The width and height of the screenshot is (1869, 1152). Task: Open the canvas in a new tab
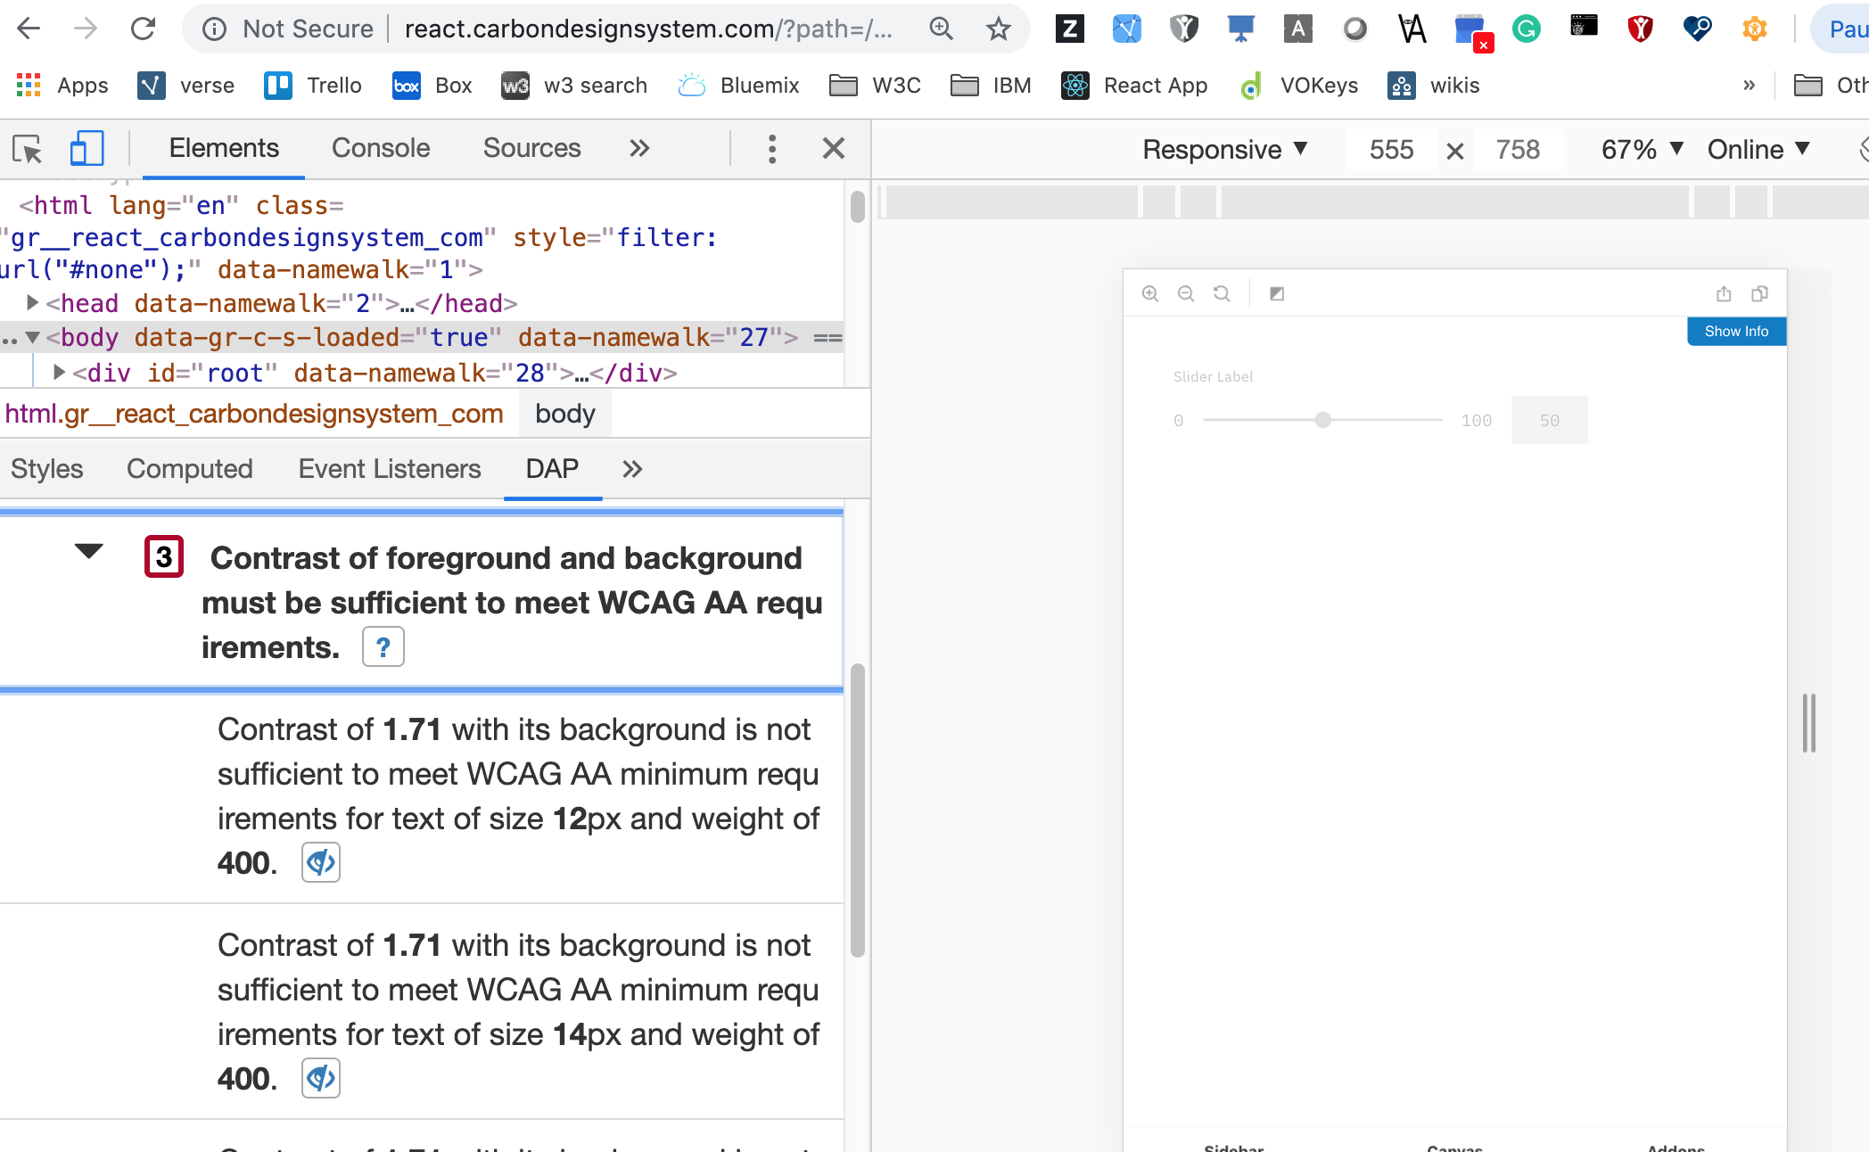[1723, 293]
